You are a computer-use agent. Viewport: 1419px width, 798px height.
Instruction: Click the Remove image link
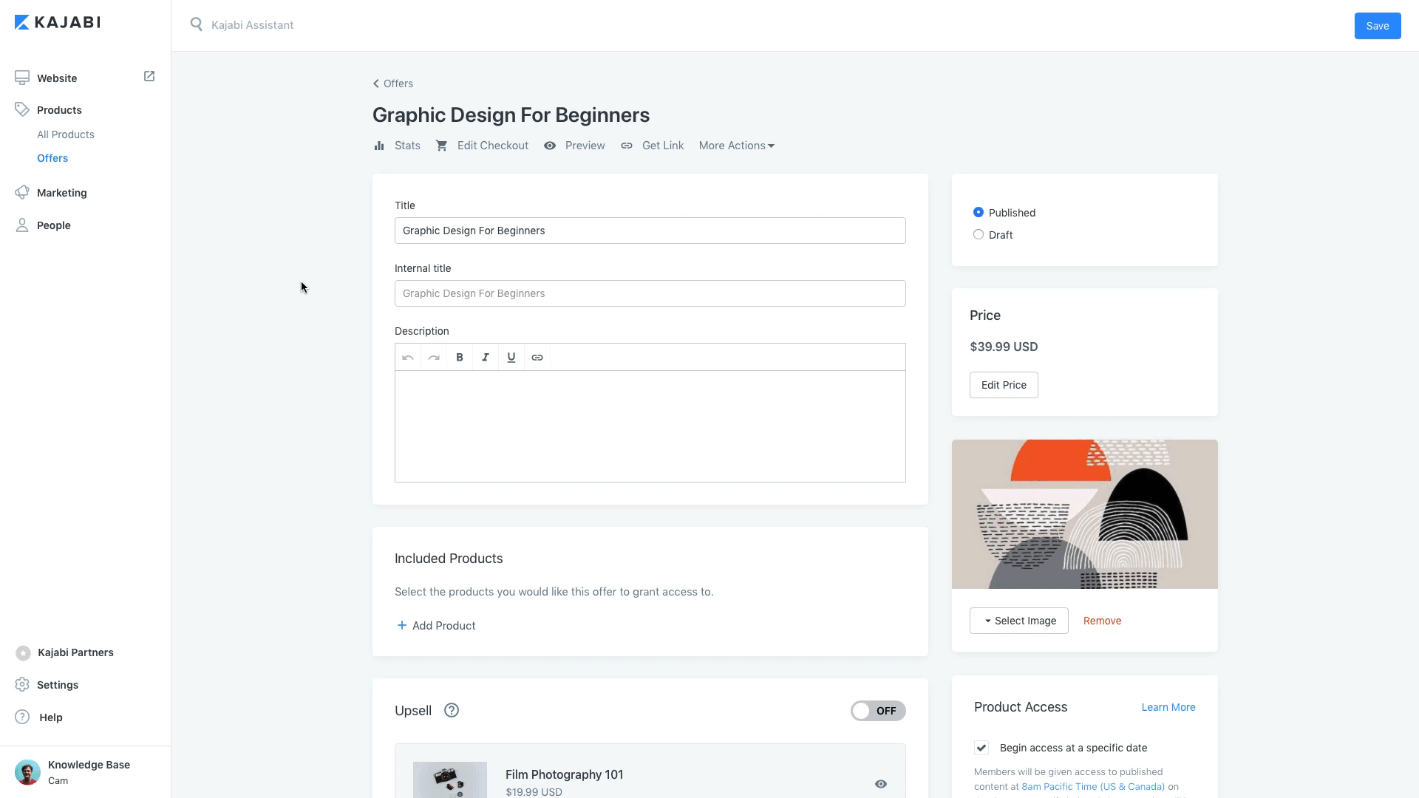[x=1102, y=621]
